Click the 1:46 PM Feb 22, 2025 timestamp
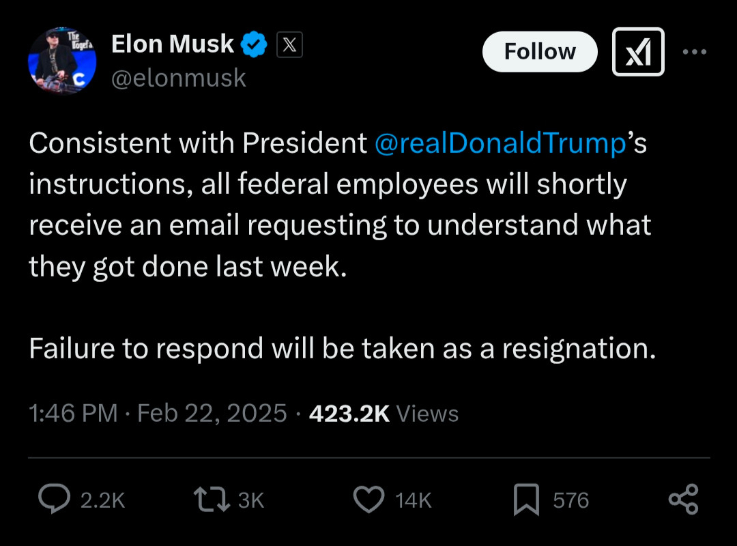The image size is (737, 546). [x=158, y=413]
